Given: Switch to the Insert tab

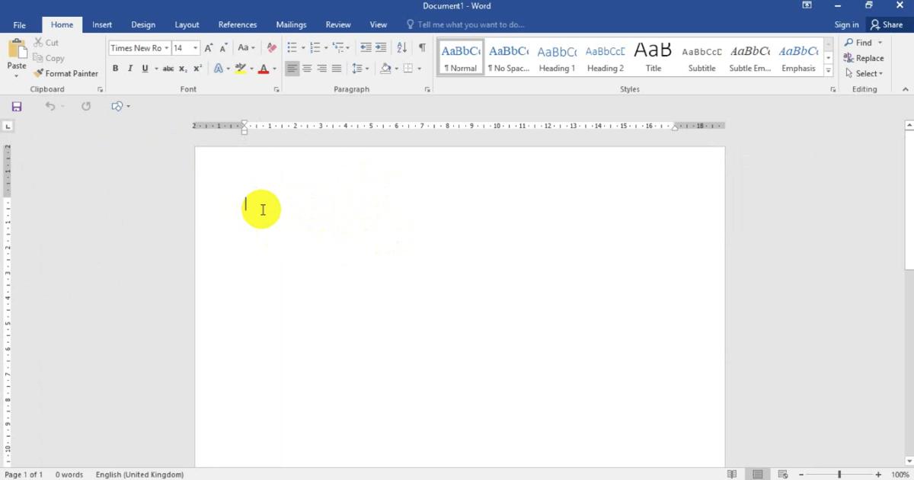Looking at the screenshot, I should (x=102, y=25).
